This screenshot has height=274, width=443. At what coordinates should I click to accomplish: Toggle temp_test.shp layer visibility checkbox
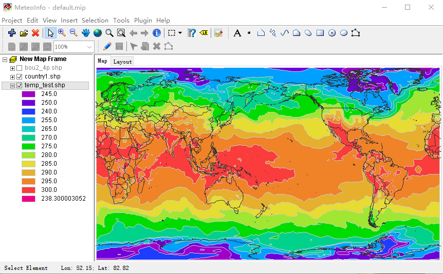20,86
